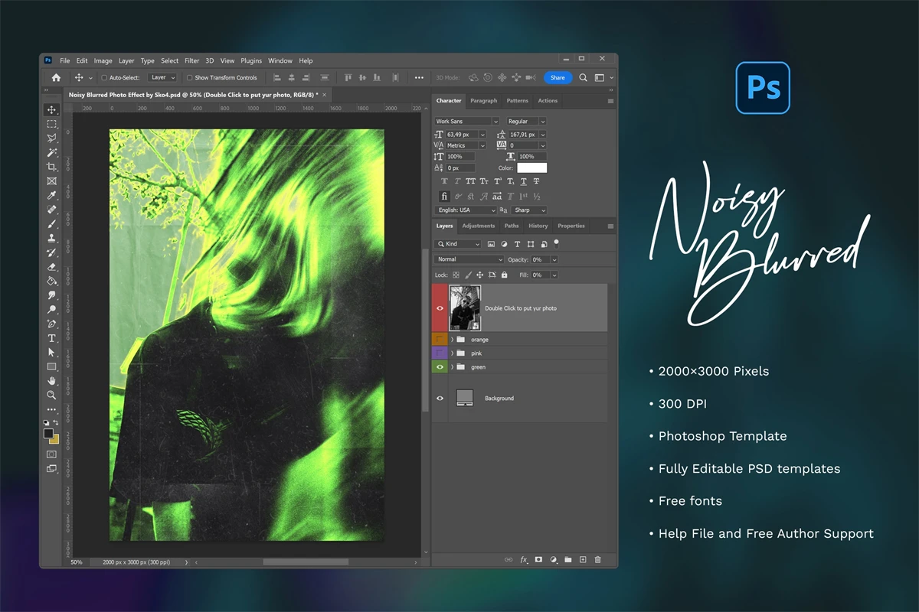Screen dimensions: 919x612
Task: Click the Home icon in options bar
Action: pos(56,77)
